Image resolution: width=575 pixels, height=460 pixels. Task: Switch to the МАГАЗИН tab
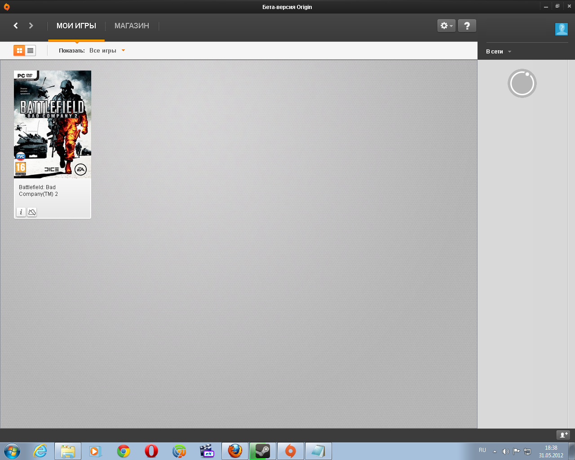point(132,26)
